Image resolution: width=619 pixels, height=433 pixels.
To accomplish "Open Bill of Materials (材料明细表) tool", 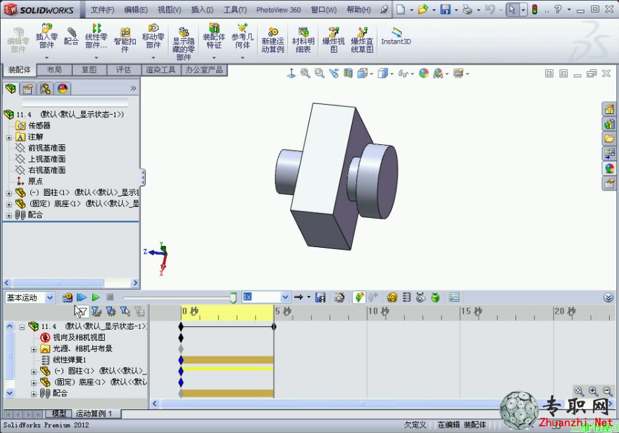I will (303, 40).
